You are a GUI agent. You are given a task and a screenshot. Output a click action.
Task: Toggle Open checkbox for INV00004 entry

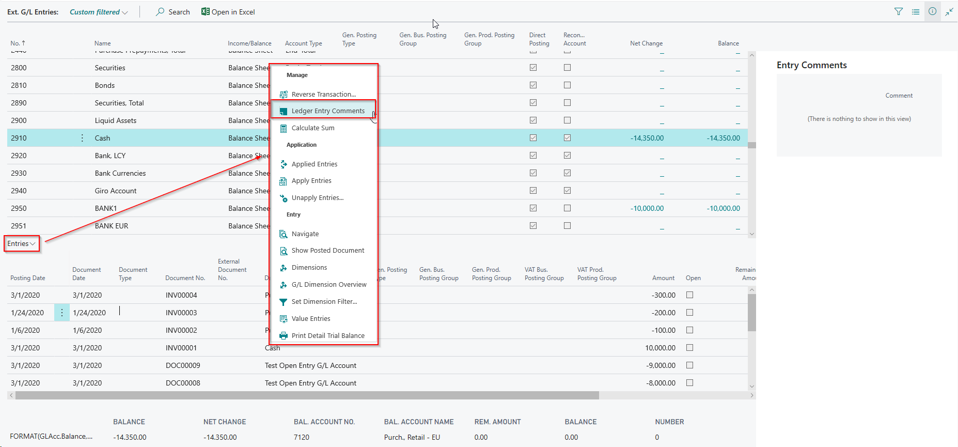[689, 295]
